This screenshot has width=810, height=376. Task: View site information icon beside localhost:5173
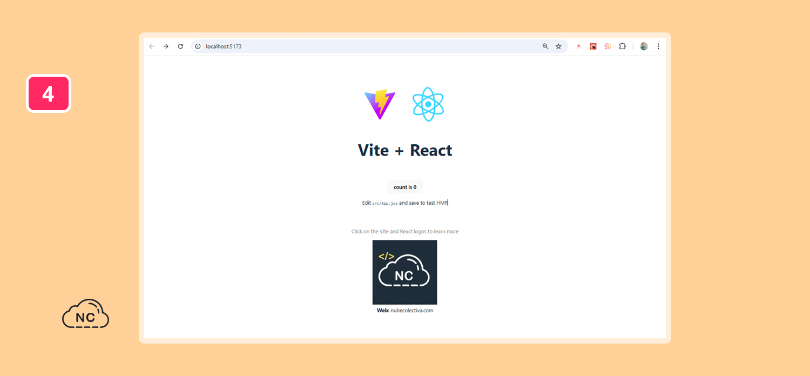[198, 46]
